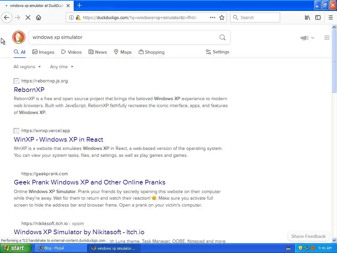Click favicon next to winxp.vercel.app

pos(16,131)
